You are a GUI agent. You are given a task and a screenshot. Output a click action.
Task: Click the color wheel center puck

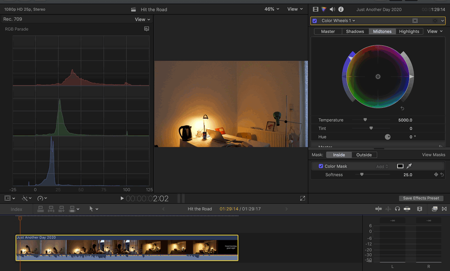(378, 77)
